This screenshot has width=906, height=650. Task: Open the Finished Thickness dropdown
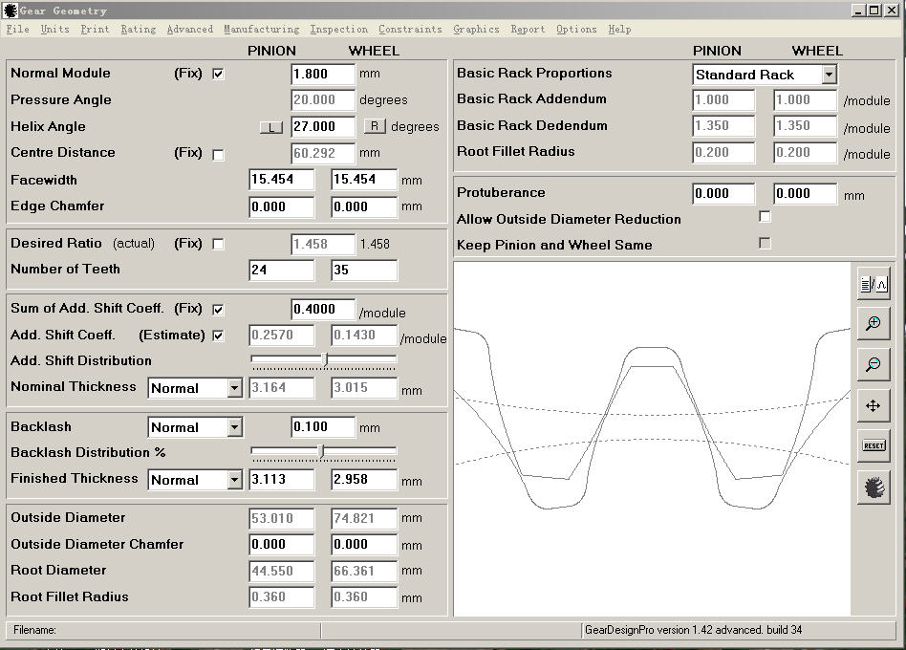(234, 480)
